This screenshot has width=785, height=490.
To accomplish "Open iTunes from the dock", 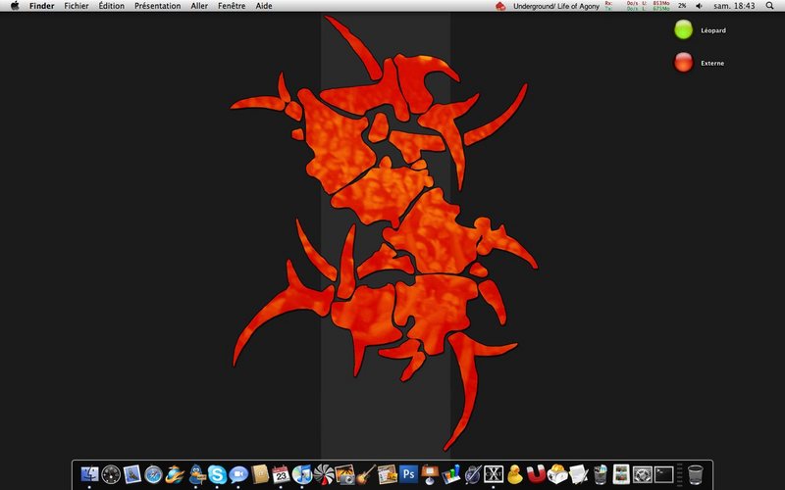I will (x=302, y=474).
